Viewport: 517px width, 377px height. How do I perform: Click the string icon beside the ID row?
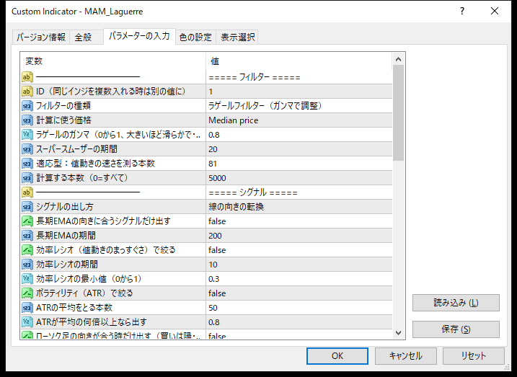click(x=27, y=92)
